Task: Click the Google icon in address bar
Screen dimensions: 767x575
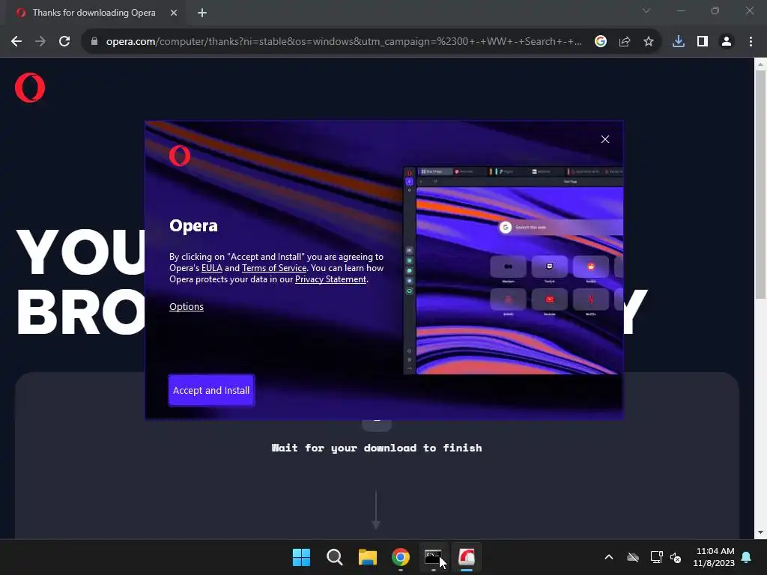Action: pos(601,42)
